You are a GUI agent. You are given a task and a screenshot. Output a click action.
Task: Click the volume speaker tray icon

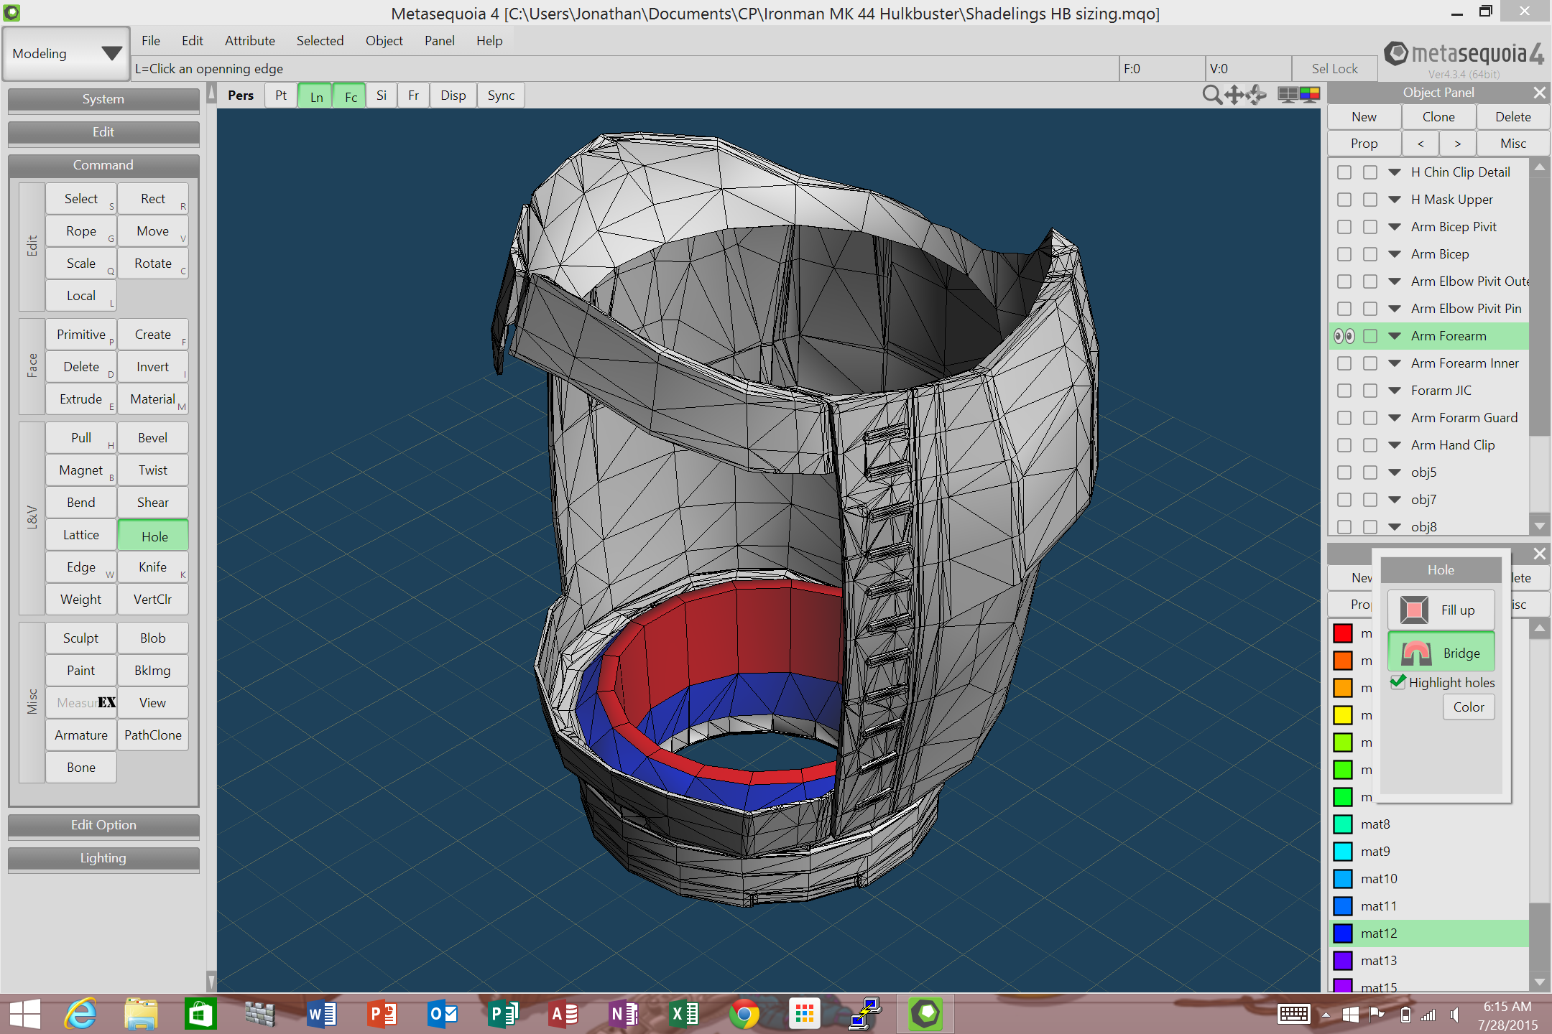[x=1454, y=1014]
